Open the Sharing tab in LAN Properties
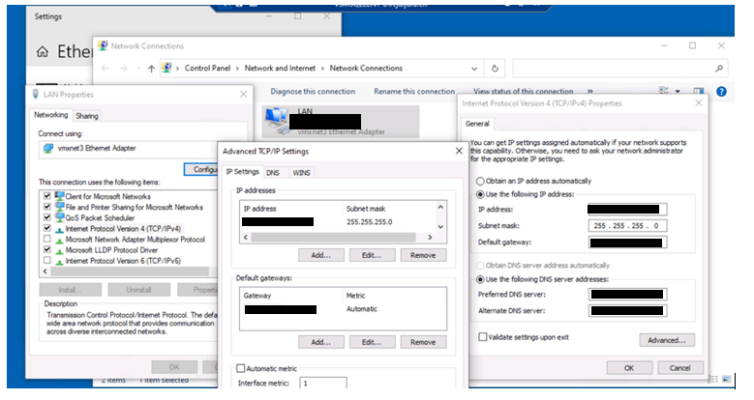754x400 pixels. click(87, 115)
